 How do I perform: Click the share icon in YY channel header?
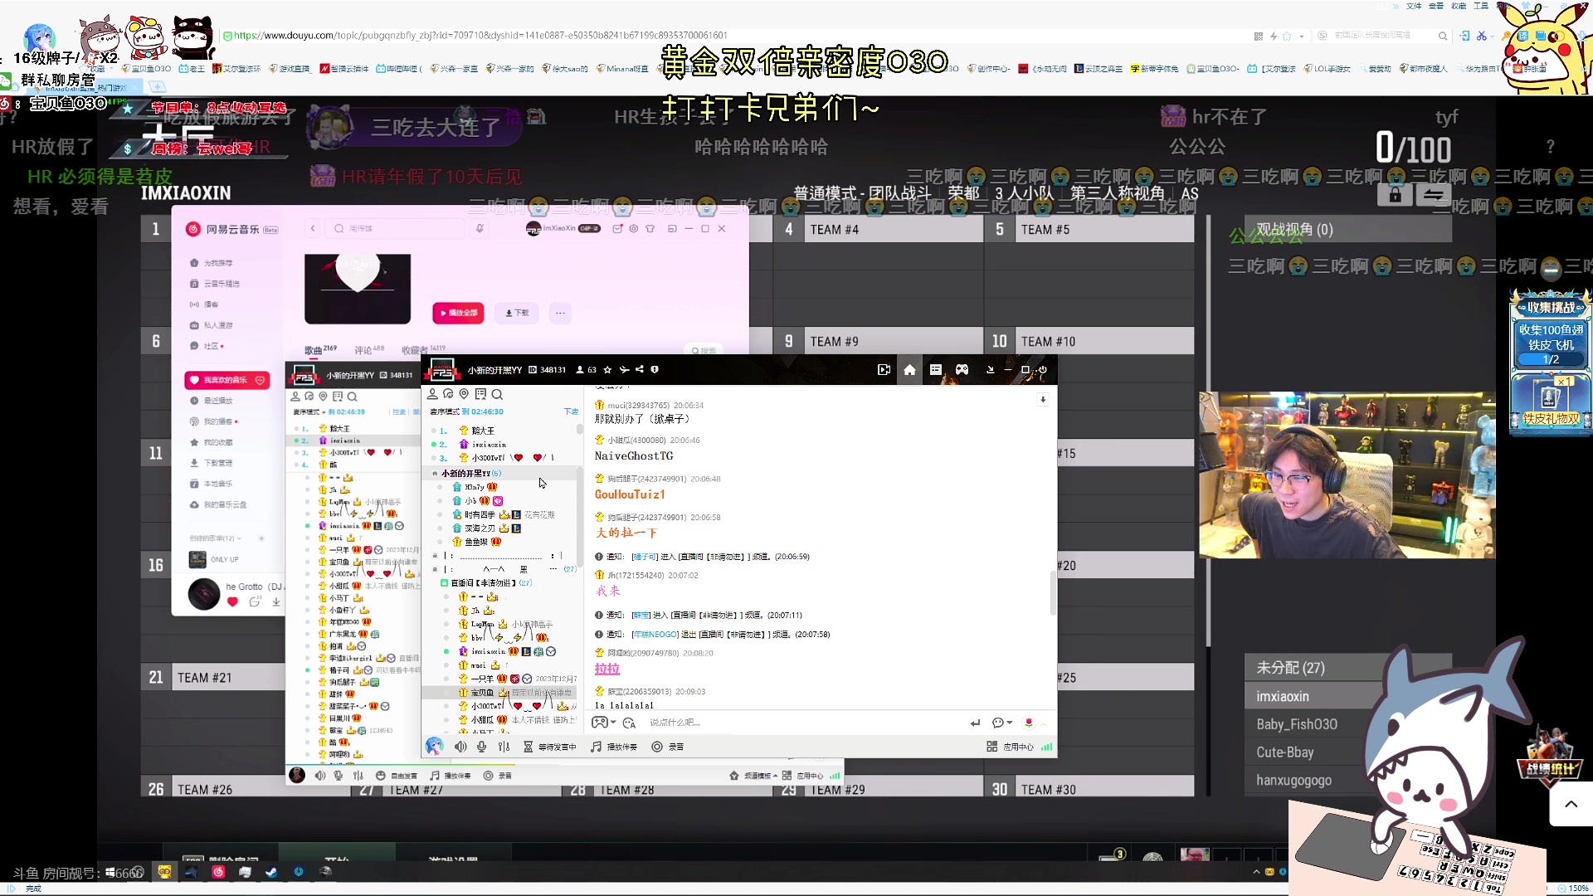(x=640, y=370)
